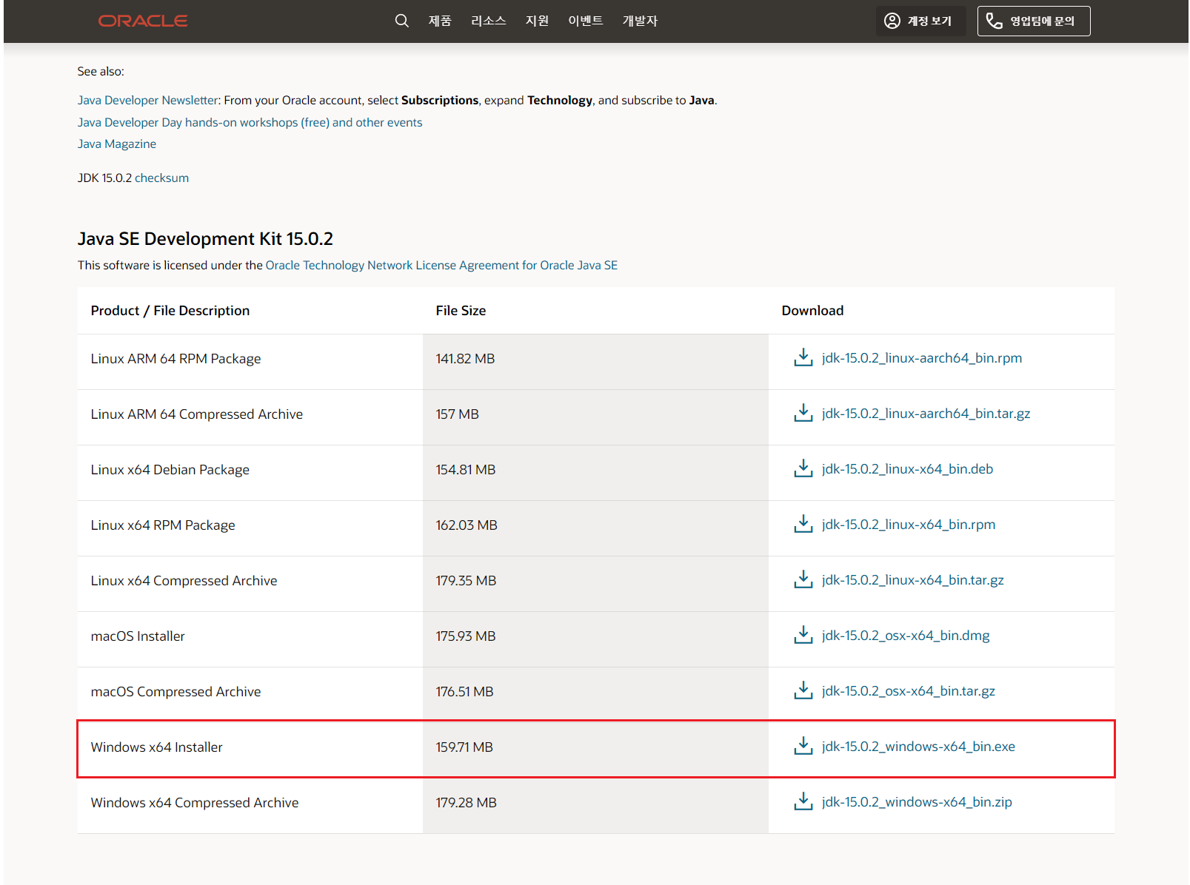Click the 154.81 MB file size cell
The height and width of the screenshot is (885, 1190).
coord(595,473)
